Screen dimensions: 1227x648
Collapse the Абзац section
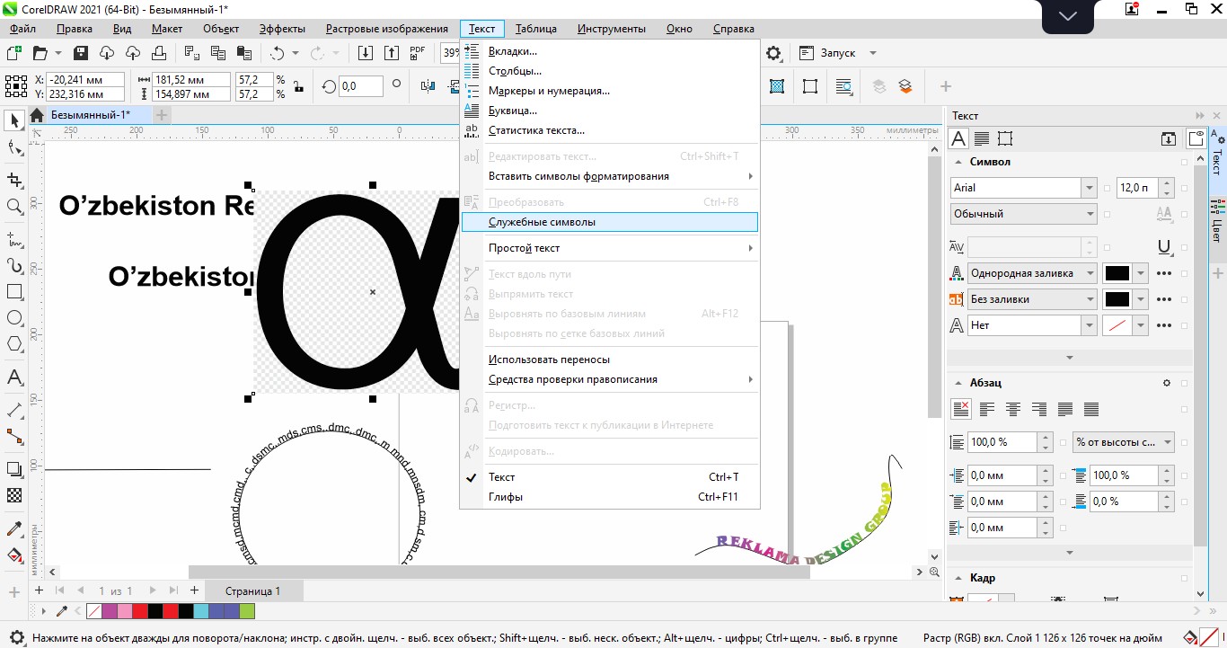click(958, 383)
